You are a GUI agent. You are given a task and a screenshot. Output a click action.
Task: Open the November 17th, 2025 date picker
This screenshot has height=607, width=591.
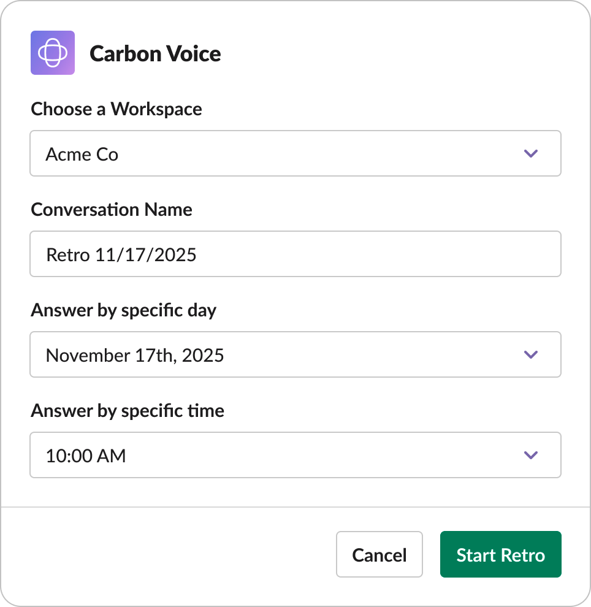(x=135, y=355)
